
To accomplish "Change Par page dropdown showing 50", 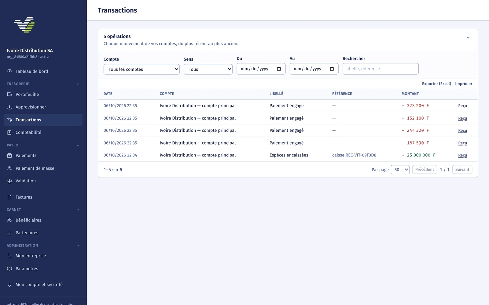I will (x=400, y=170).
